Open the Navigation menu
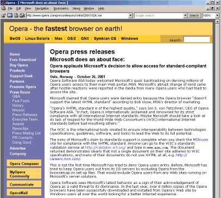221x198 pixels. [x=42, y=9]
